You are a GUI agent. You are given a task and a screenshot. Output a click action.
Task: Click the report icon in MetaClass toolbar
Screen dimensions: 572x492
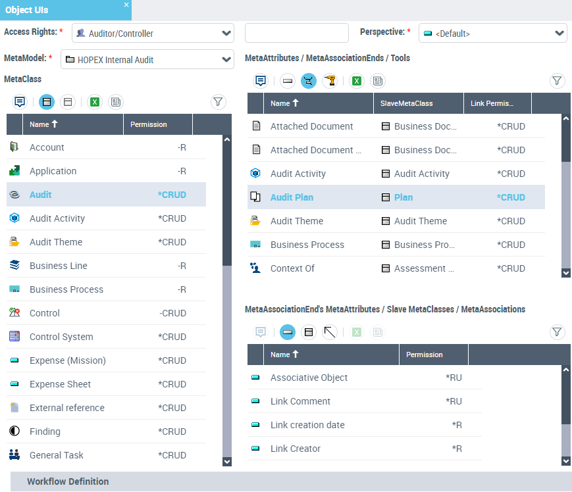[115, 102]
